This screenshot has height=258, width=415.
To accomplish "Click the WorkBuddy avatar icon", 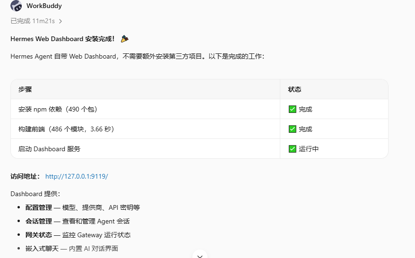I will click(16, 6).
